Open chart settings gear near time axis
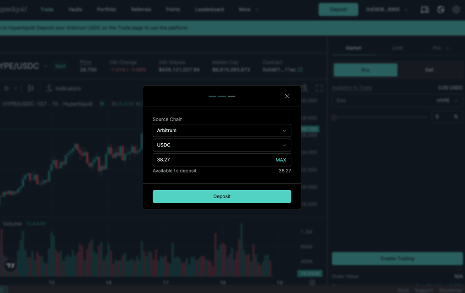465x293 pixels. pyautogui.click(x=312, y=283)
